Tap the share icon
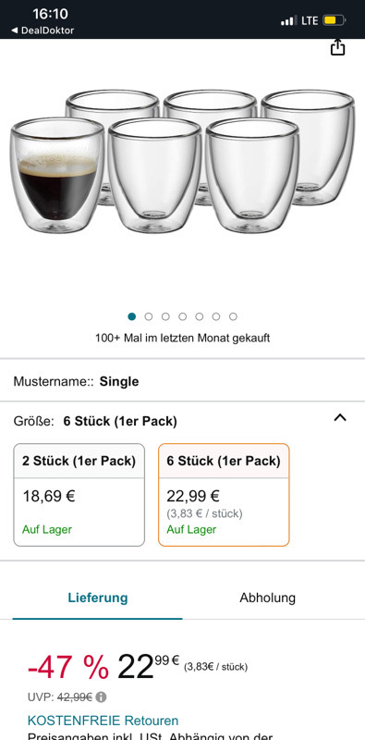The width and height of the screenshot is (365, 740). (x=337, y=48)
